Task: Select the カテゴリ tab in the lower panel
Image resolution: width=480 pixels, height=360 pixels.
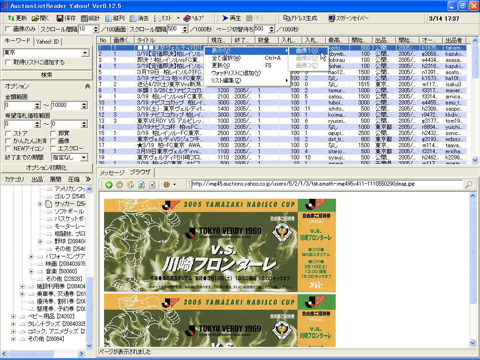Action: [14, 180]
